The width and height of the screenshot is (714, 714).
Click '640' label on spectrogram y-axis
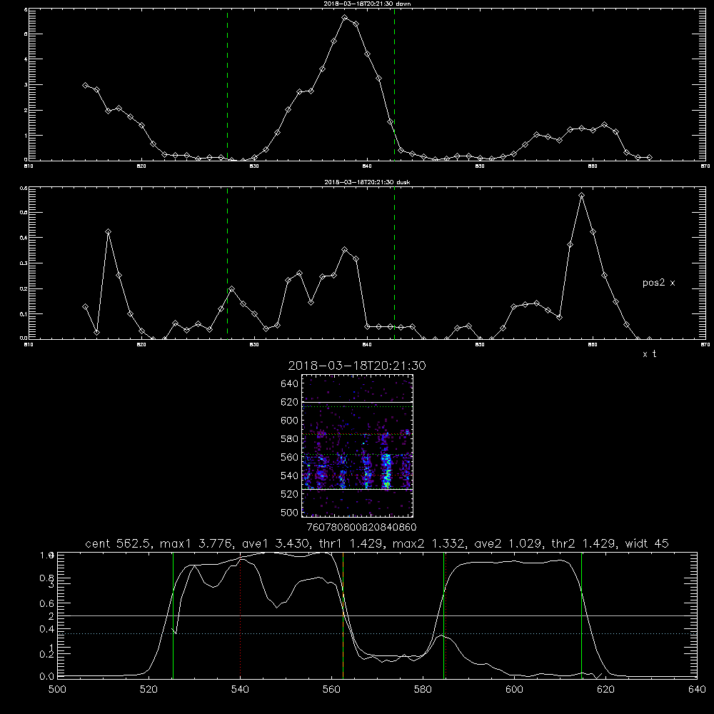(290, 384)
